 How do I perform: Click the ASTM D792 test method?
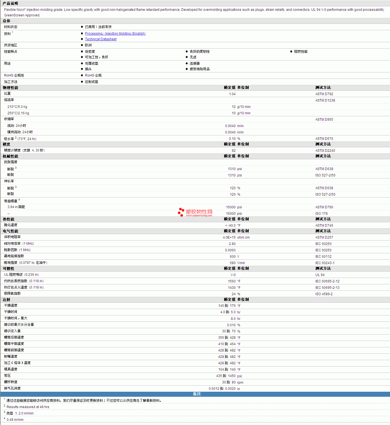click(324, 94)
